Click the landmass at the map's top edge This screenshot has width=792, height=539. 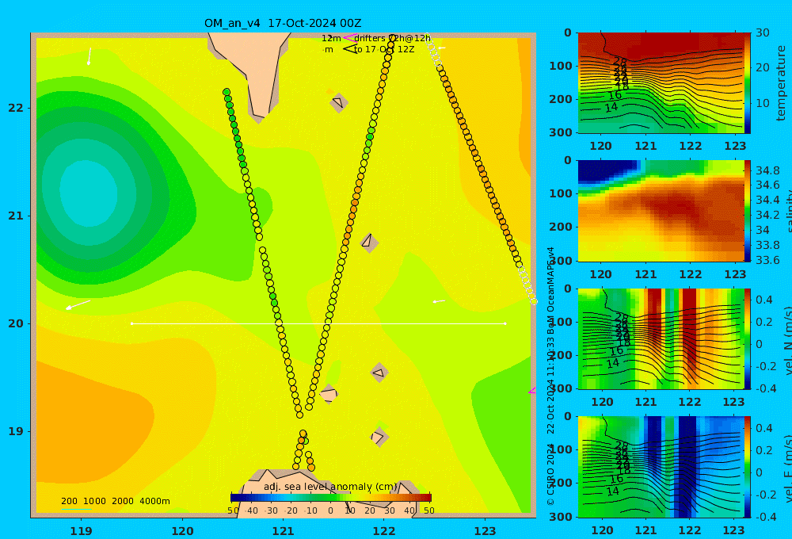[253, 71]
